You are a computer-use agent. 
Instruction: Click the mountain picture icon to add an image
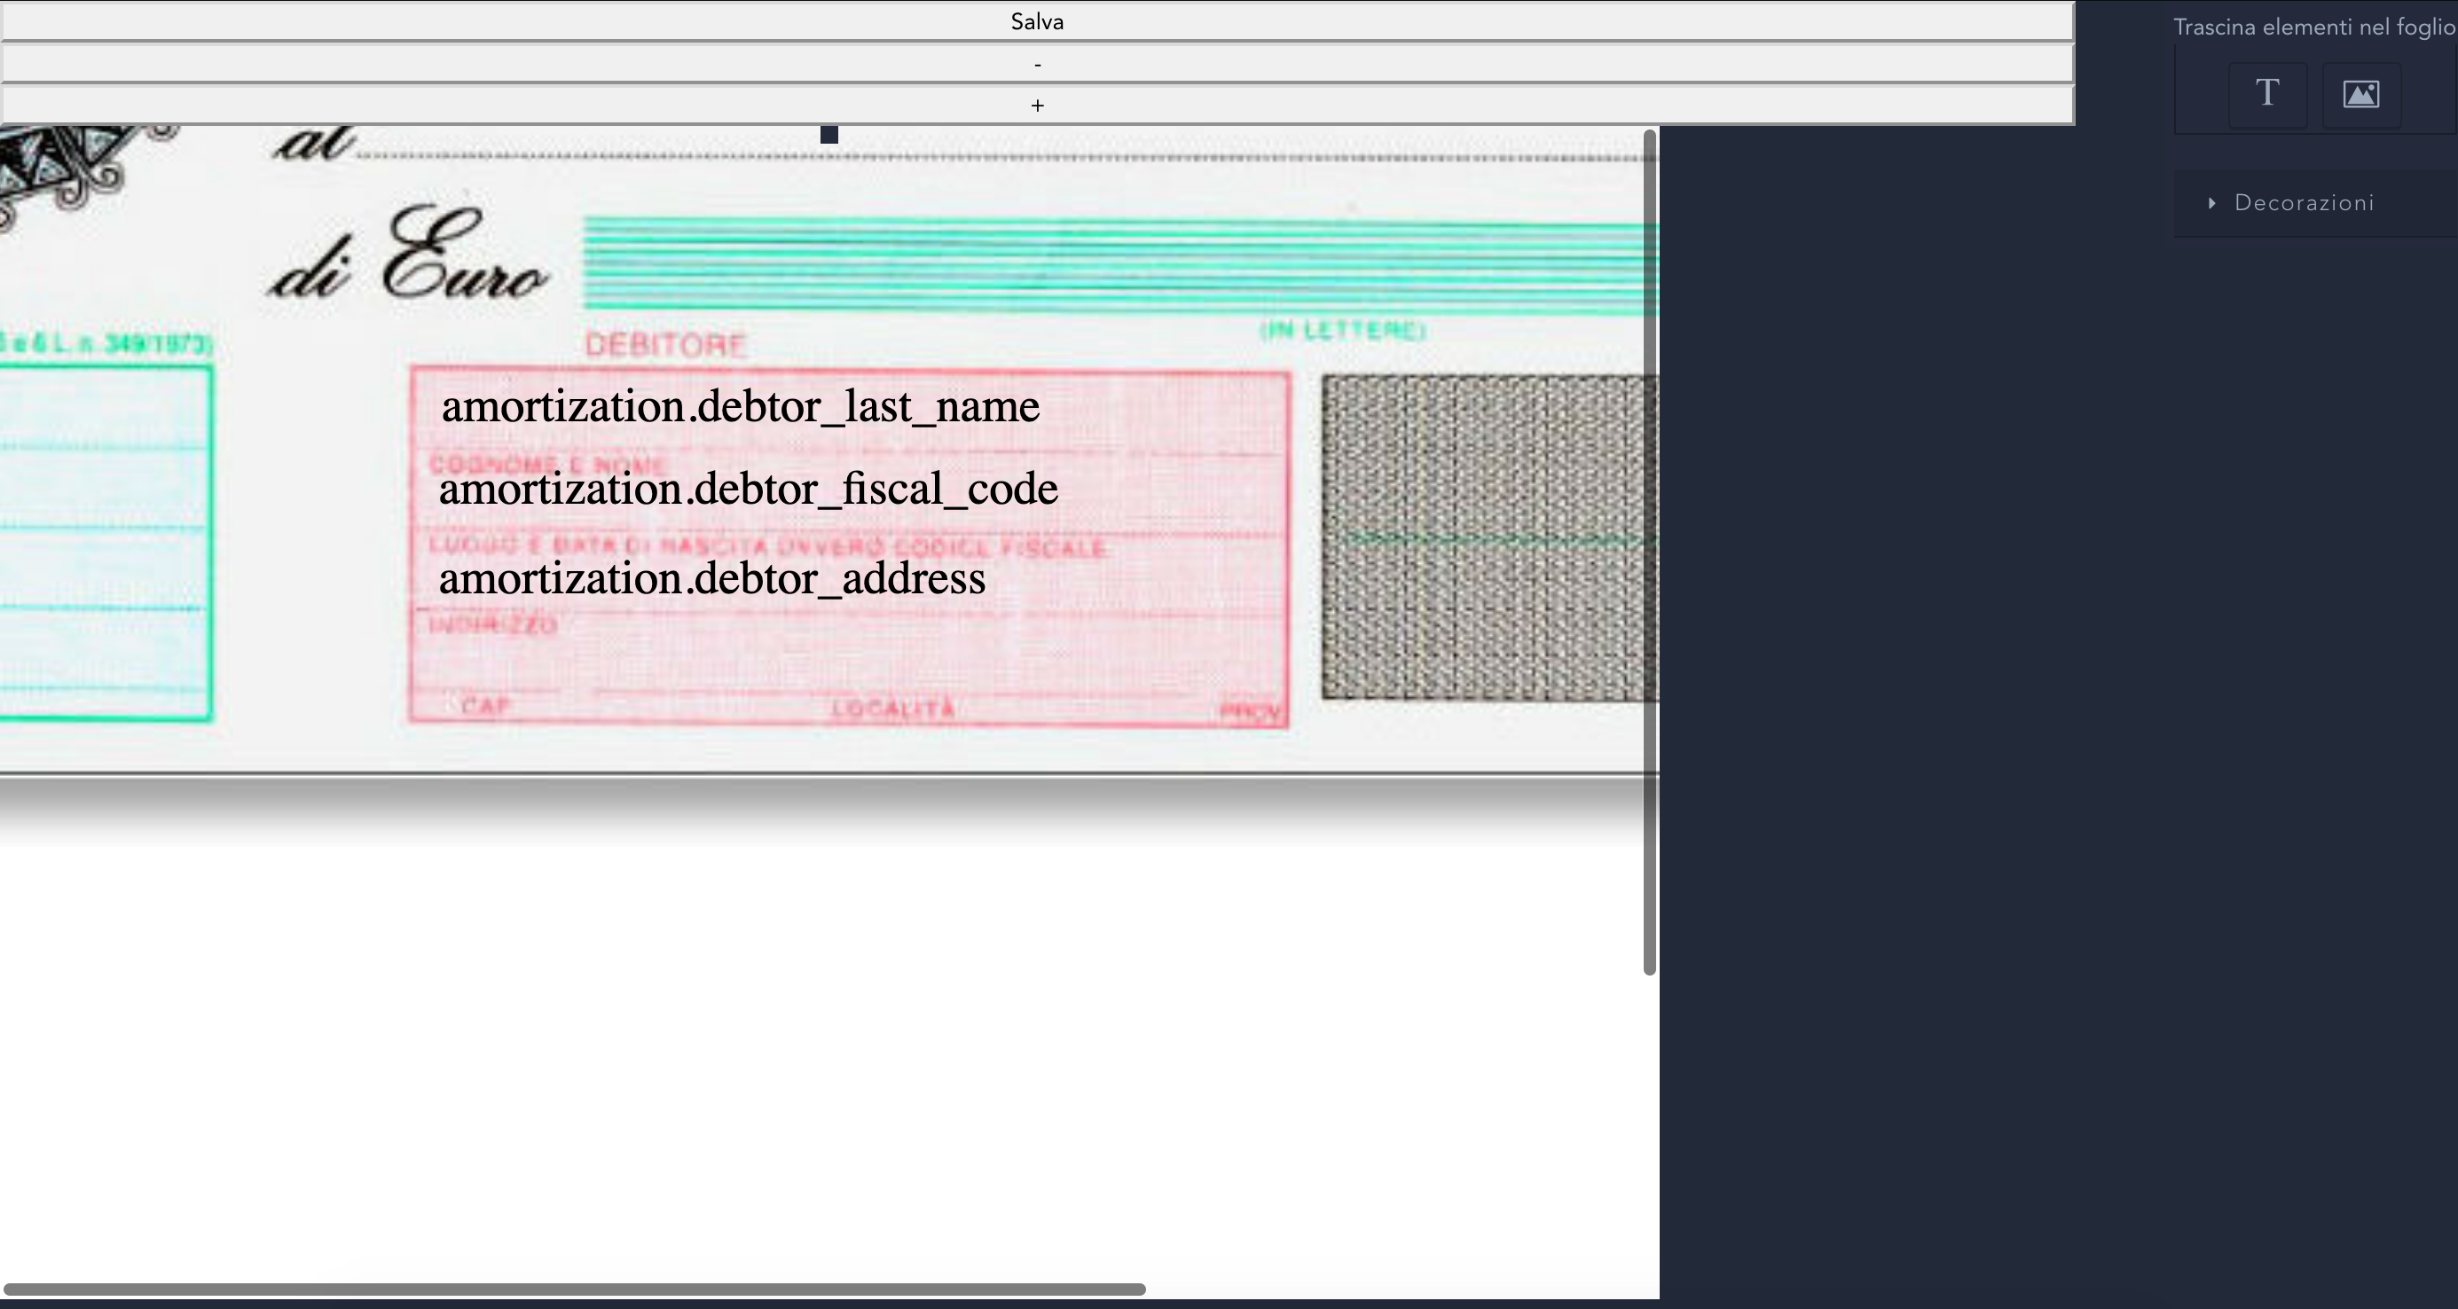tap(2360, 95)
